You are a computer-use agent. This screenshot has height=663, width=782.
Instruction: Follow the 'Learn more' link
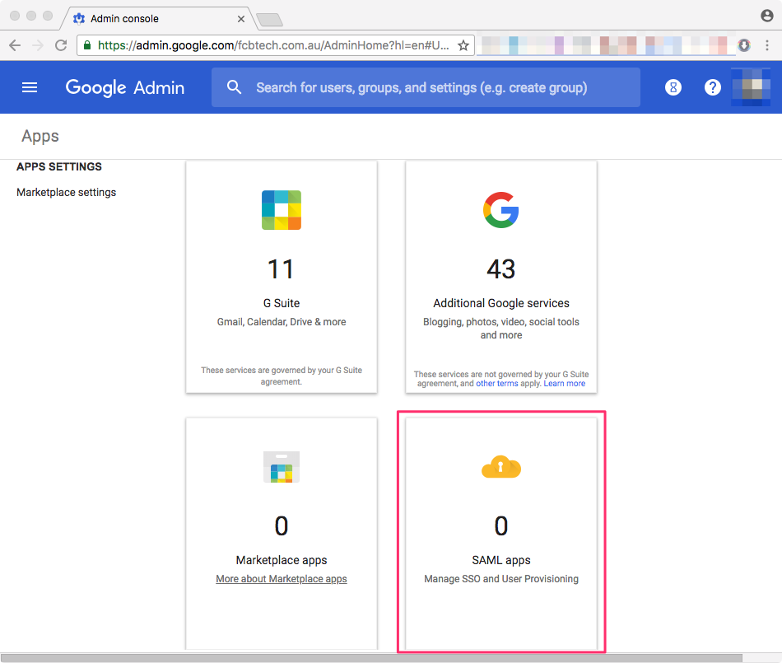pyautogui.click(x=565, y=384)
